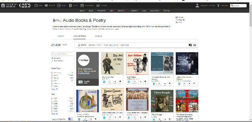Open the Video section icon in top bar
This screenshot has width=252, height=122.
tap(59, 6)
